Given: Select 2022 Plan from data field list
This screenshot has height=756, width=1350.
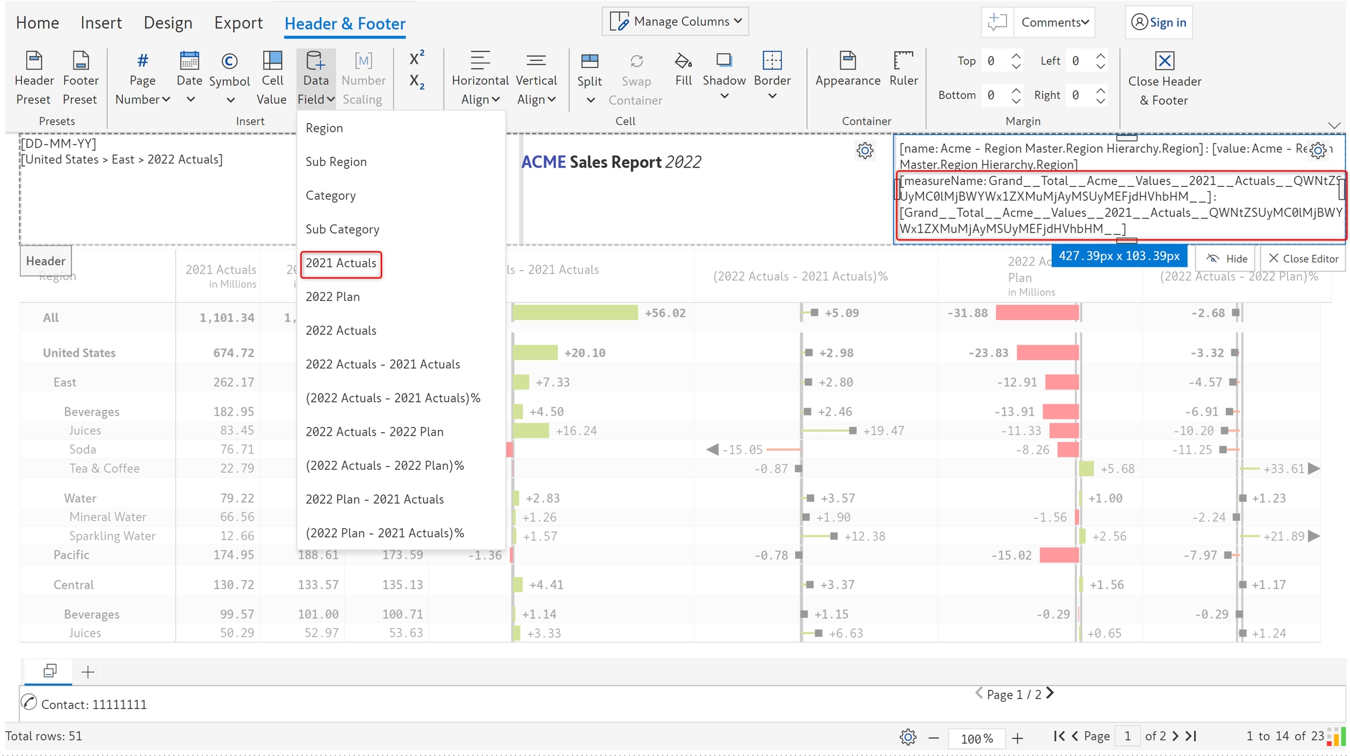Looking at the screenshot, I should [333, 296].
